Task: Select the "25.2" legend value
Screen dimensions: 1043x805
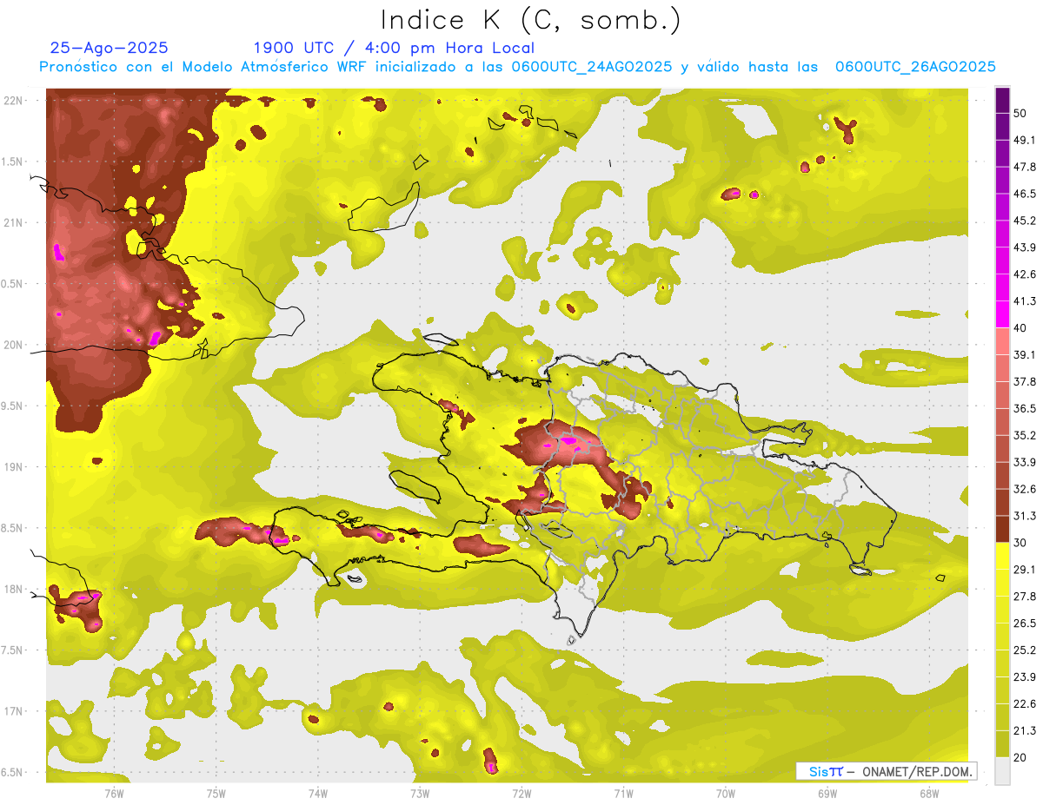Action: click(1025, 650)
